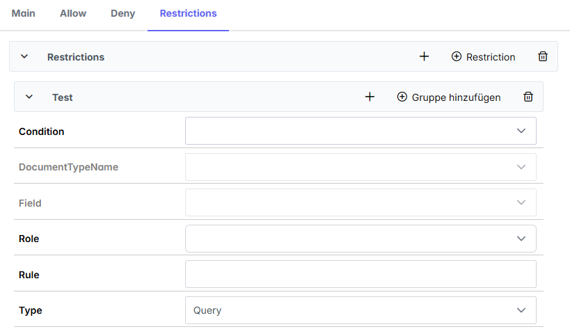Click the circled plus beside Gruppe hinzufügen

coord(402,97)
